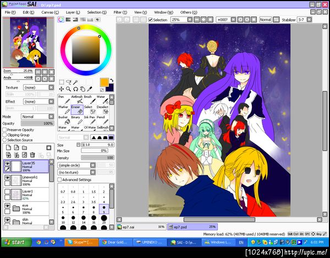
Task: Open the layer blending Mode dropdown
Action: tap(37, 117)
